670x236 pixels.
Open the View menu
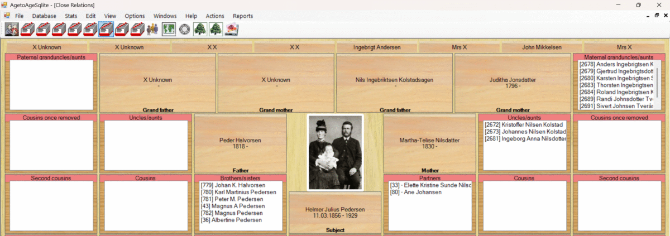110,16
